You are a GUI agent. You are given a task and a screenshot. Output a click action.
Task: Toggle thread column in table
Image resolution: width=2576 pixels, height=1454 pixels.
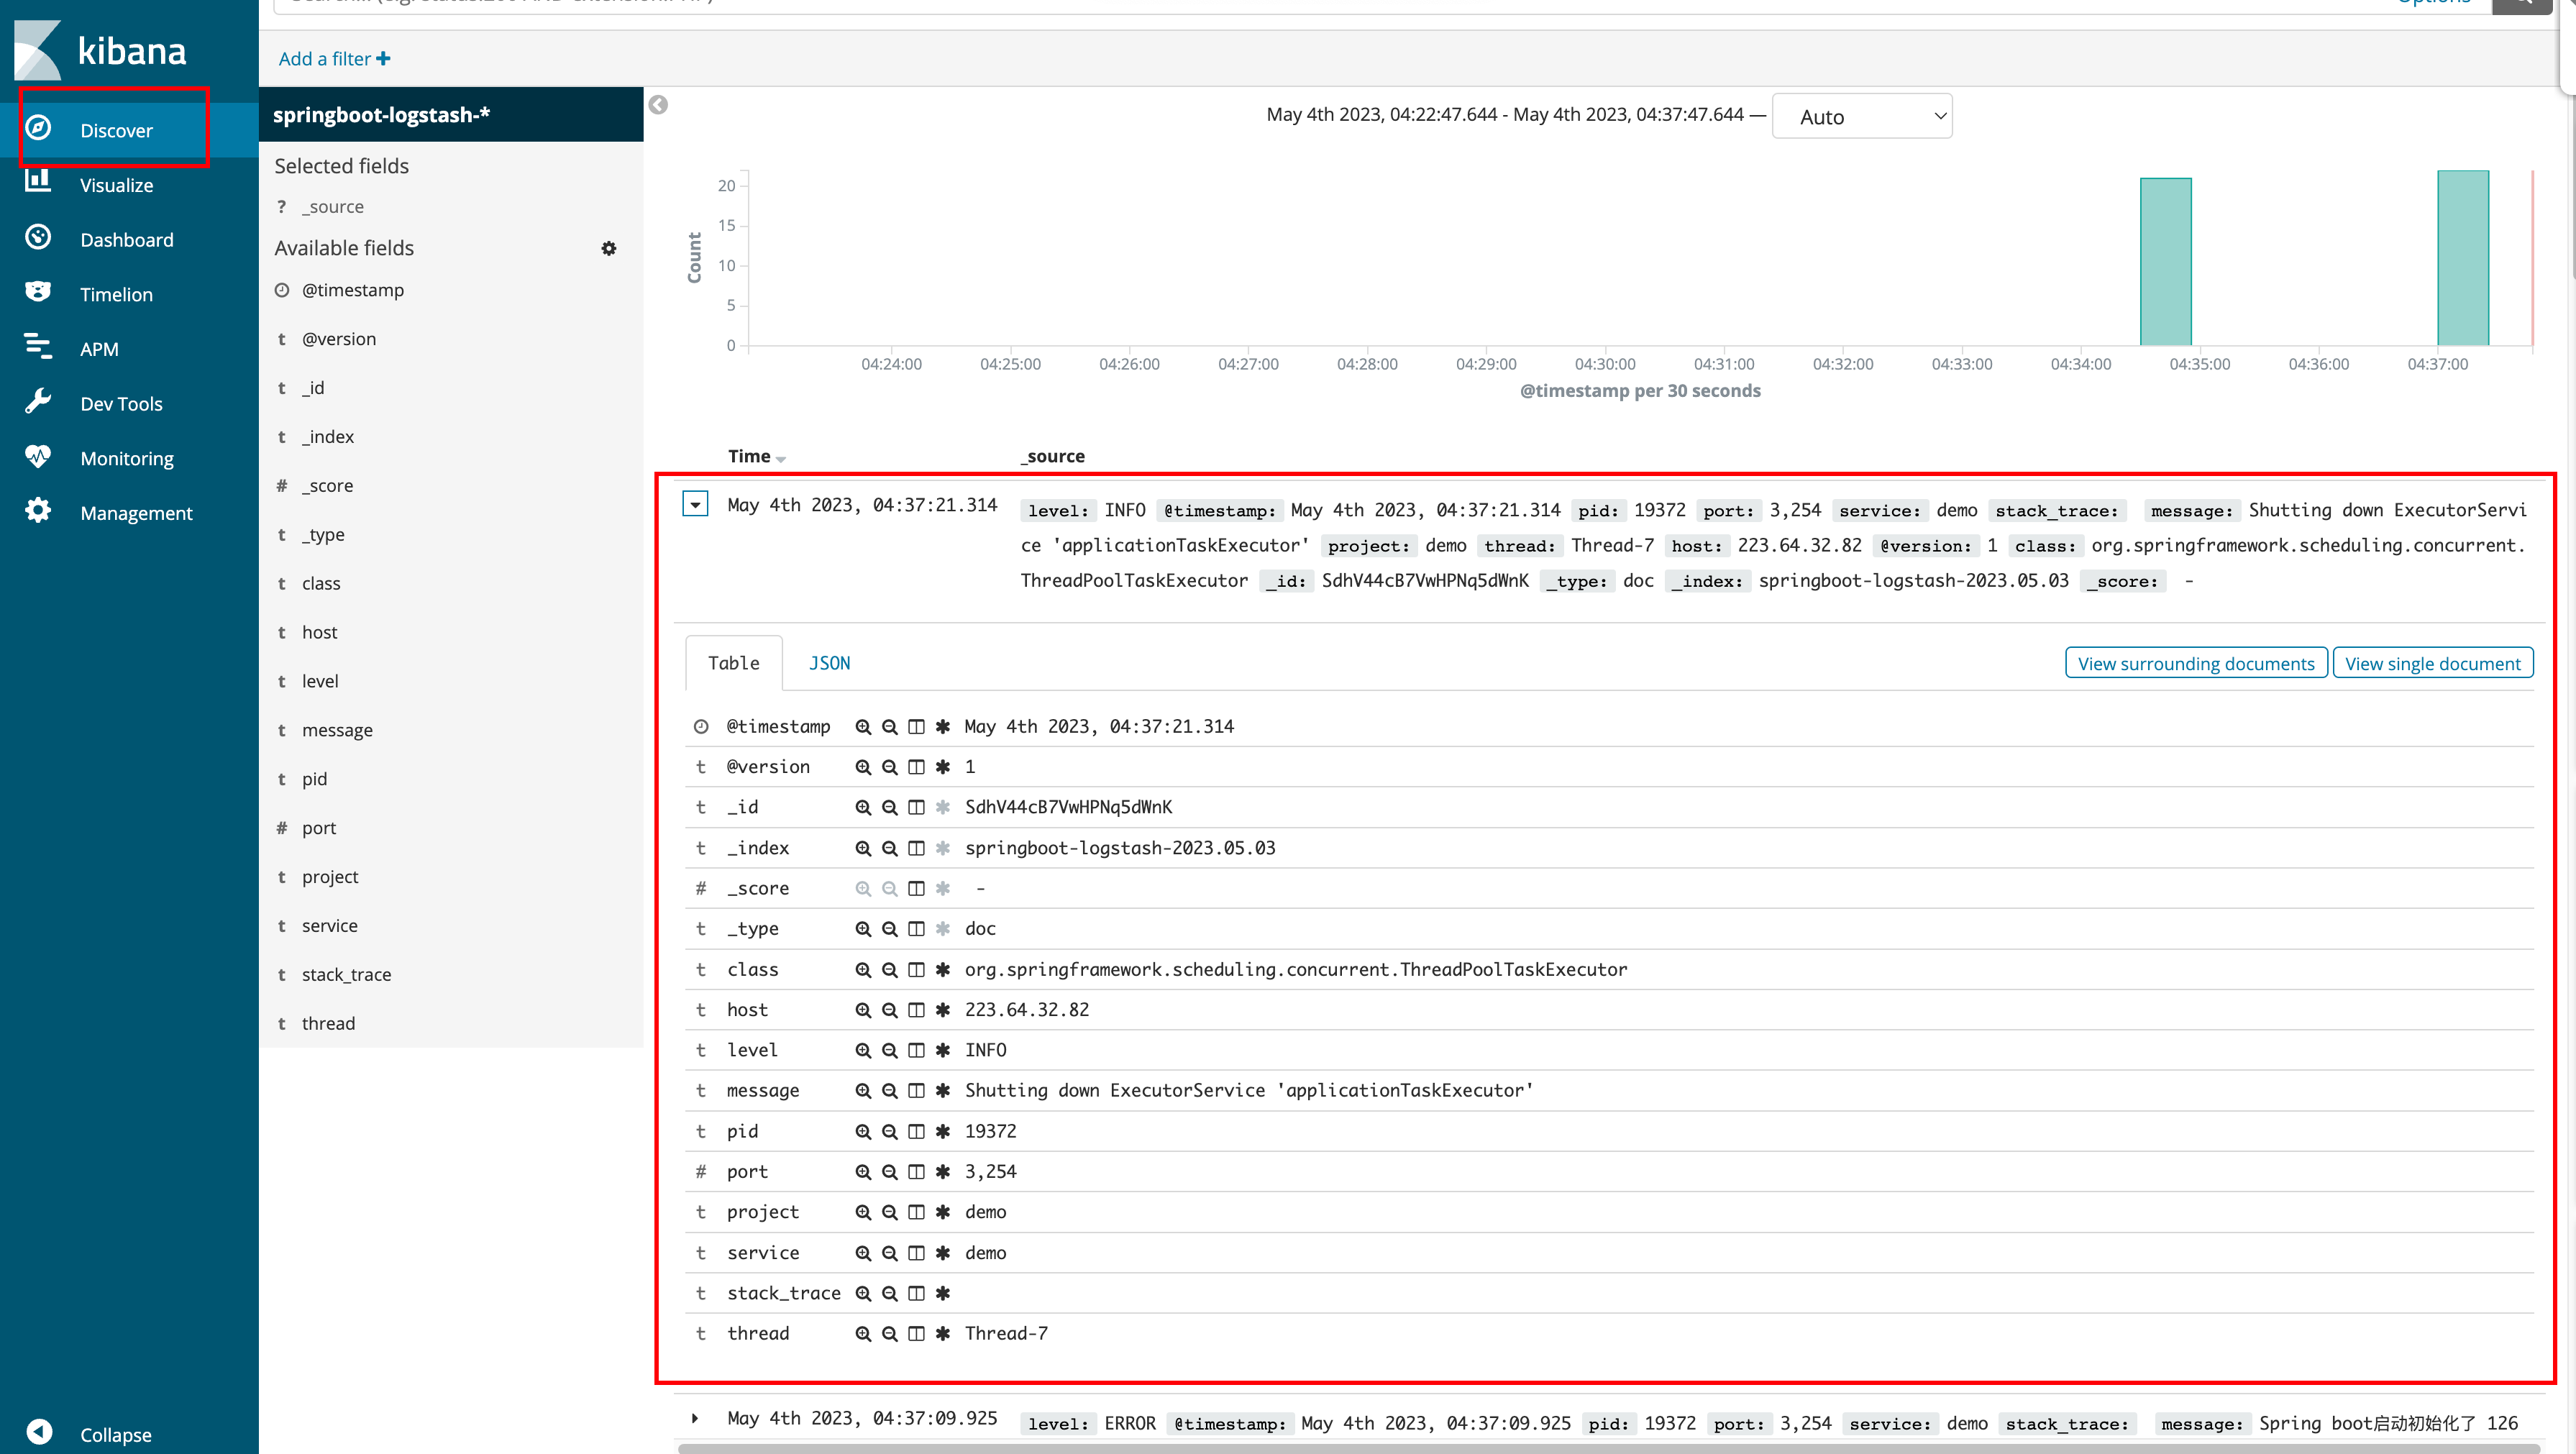(x=916, y=1334)
